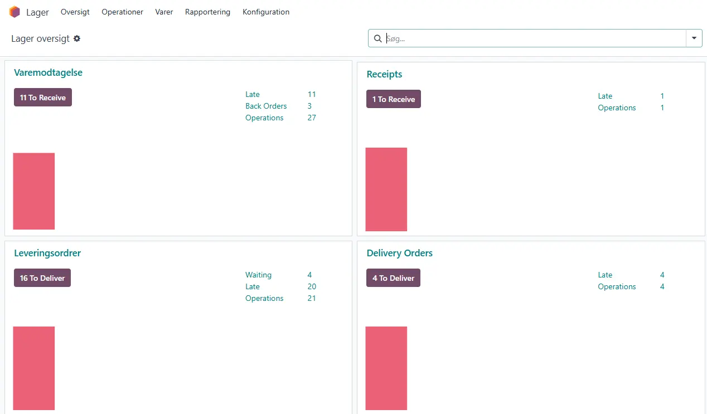The width and height of the screenshot is (707, 414).
Task: Click the red bar in Leveringsordrer chart
Action: tap(34, 368)
